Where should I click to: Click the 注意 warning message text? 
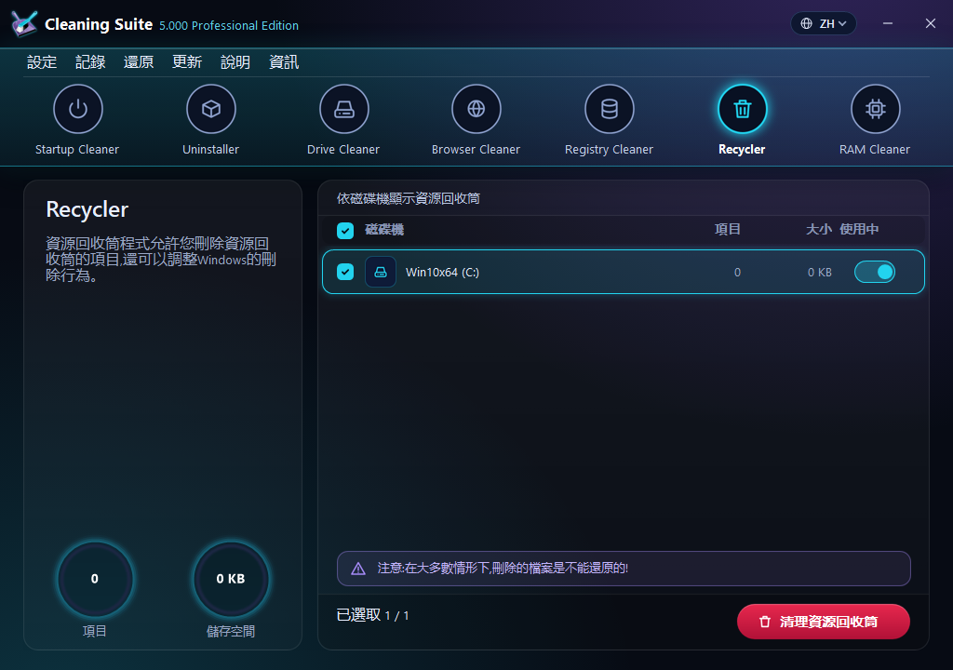tap(503, 569)
